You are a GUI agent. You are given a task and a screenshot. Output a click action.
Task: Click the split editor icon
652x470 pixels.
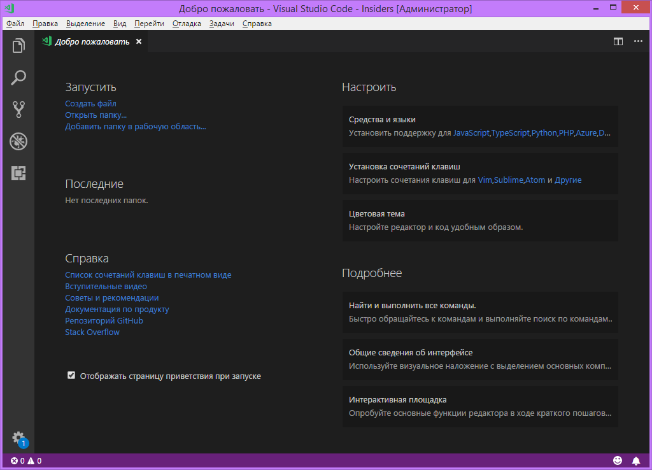(x=618, y=41)
